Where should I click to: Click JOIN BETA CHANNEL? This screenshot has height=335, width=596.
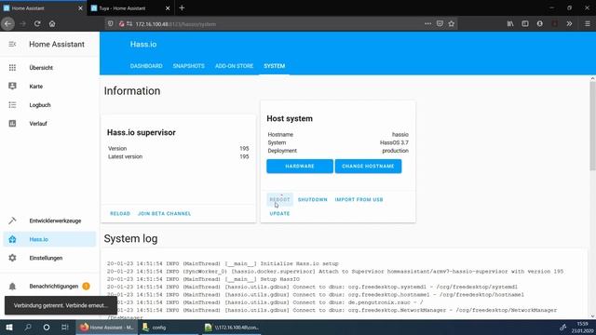point(165,213)
